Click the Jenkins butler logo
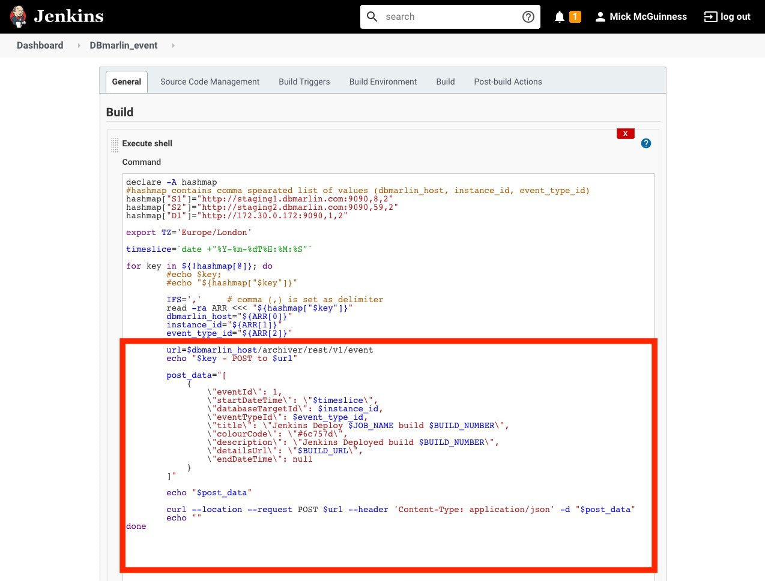The height and width of the screenshot is (581, 765). coord(19,17)
